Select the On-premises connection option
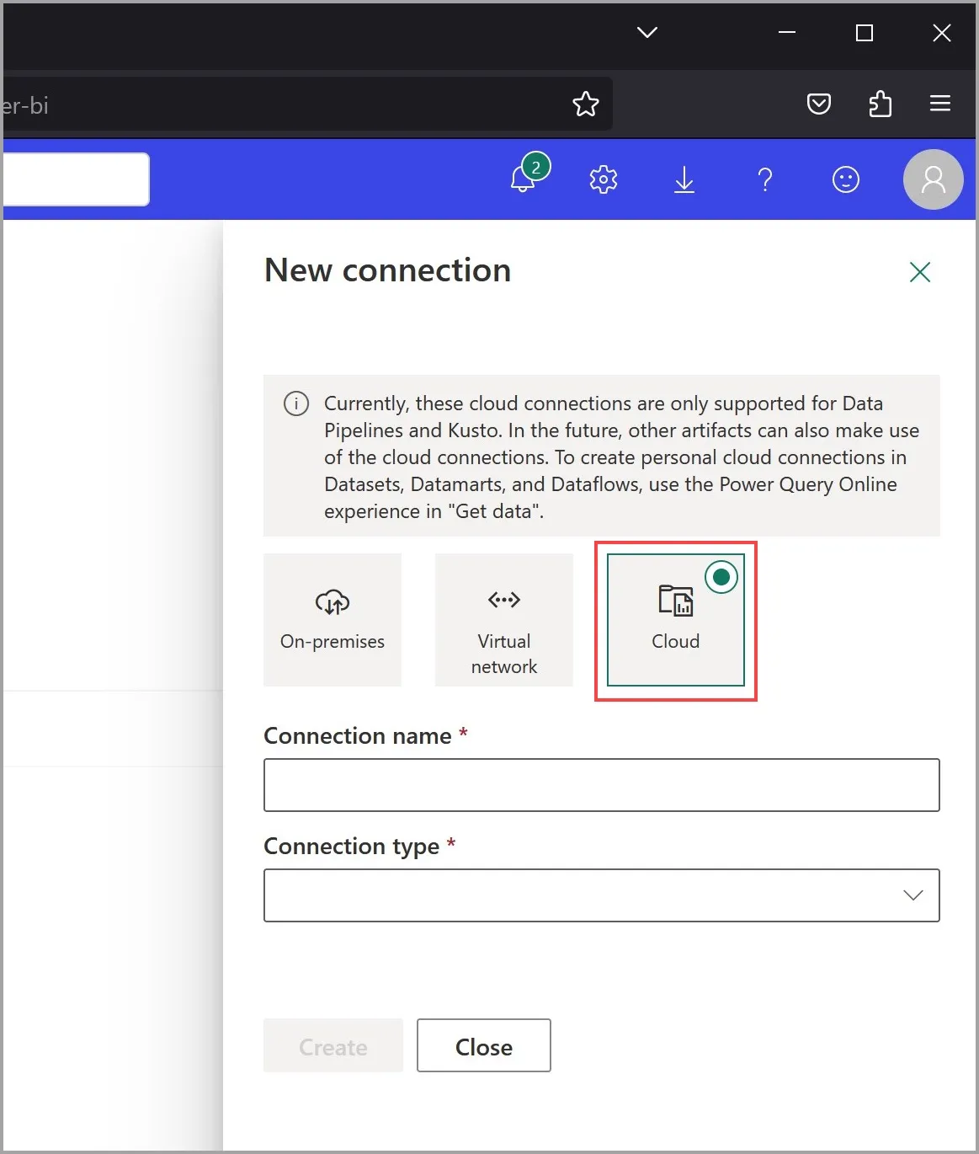The height and width of the screenshot is (1154, 979). 333,620
